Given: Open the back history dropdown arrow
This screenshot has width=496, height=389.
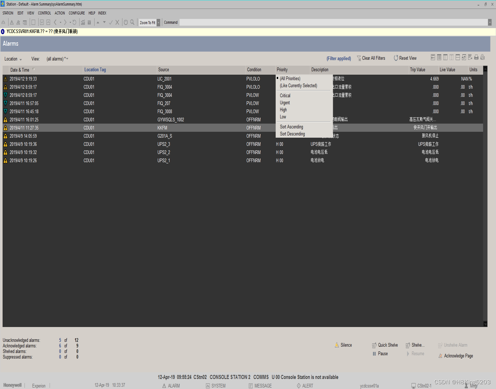Looking at the screenshot, I should (60, 22).
